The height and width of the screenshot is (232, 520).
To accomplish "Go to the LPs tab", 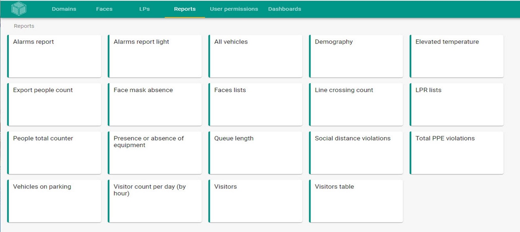I will (144, 9).
